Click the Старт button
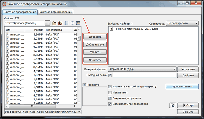Screen dimensions: 204x119 tap(188, 105)
